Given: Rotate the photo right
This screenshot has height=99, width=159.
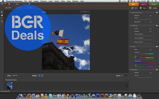Looking at the screenshot, I should tap(42, 75).
